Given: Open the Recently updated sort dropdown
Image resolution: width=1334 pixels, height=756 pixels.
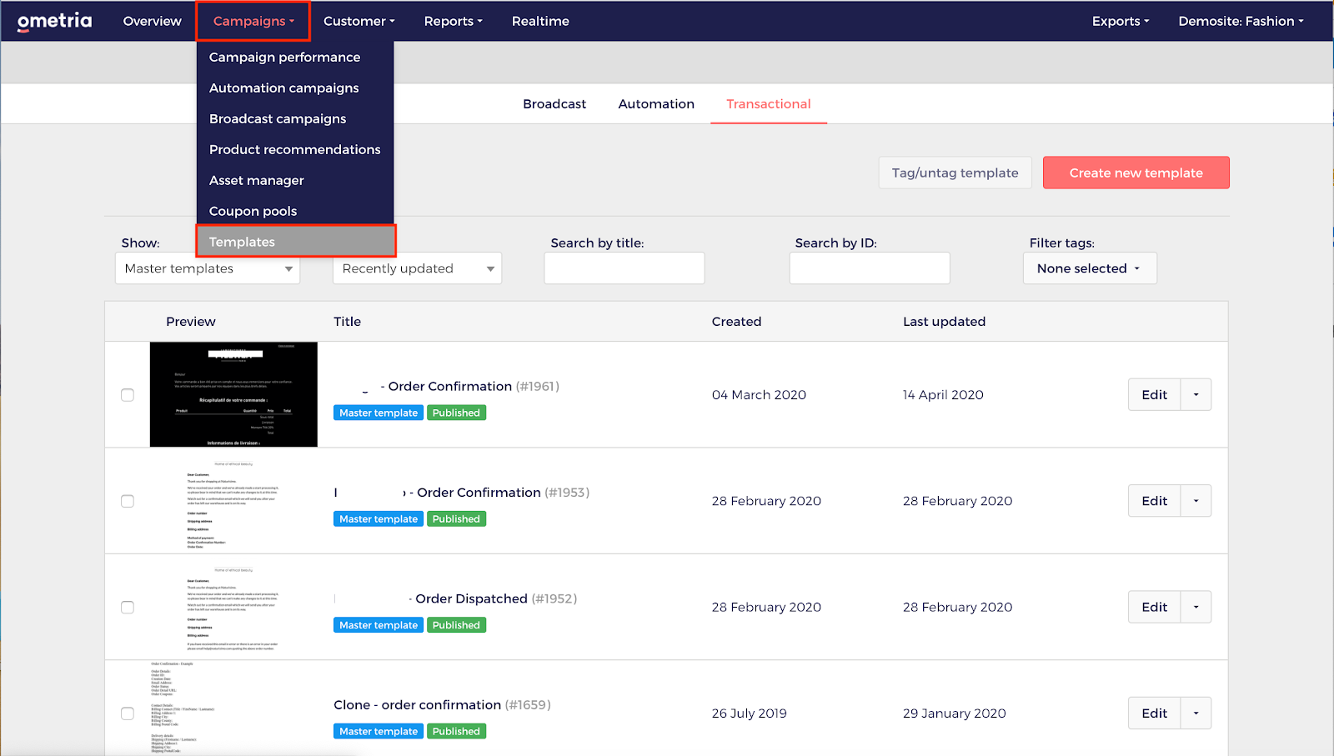Looking at the screenshot, I should point(417,268).
